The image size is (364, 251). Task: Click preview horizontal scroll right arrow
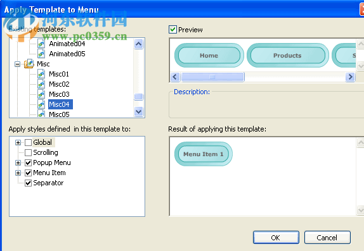point(350,77)
